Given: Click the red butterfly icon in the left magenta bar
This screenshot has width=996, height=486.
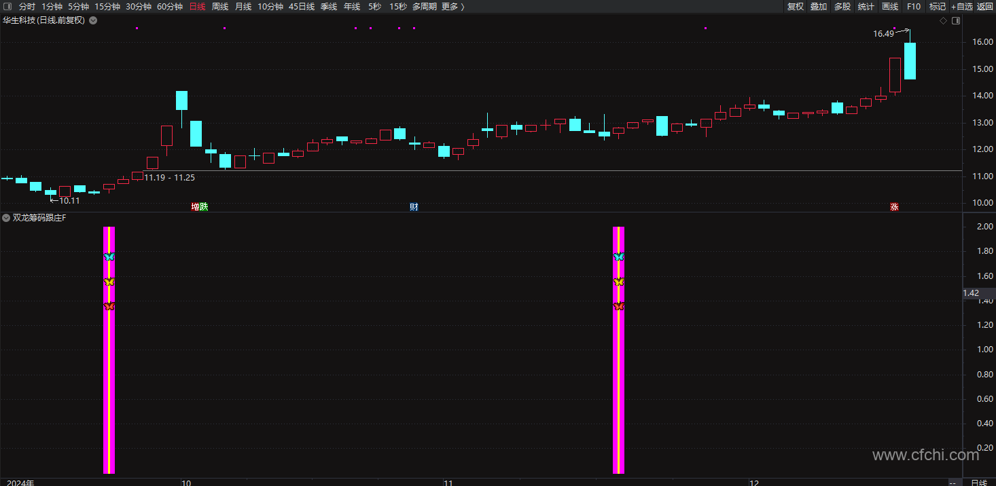Looking at the screenshot, I should click(x=109, y=307).
